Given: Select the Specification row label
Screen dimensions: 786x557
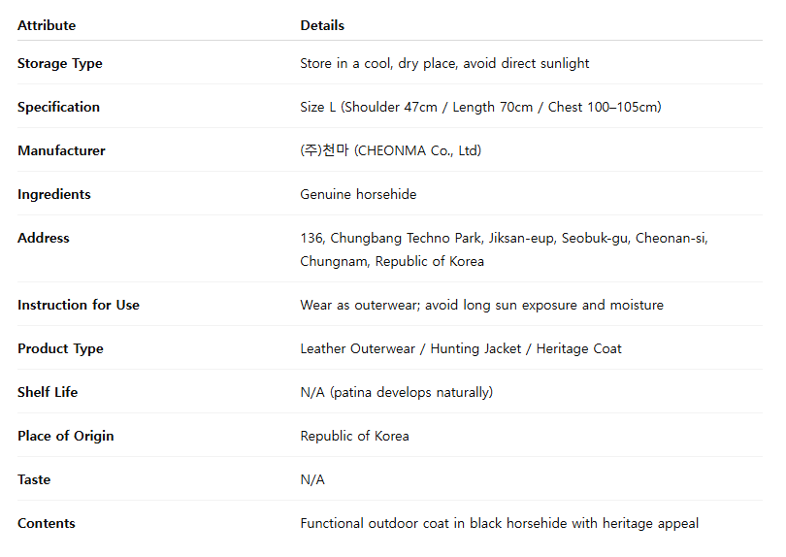Looking at the screenshot, I should 58,108.
